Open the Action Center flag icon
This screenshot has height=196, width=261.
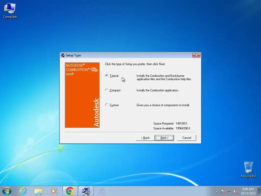coord(223,191)
